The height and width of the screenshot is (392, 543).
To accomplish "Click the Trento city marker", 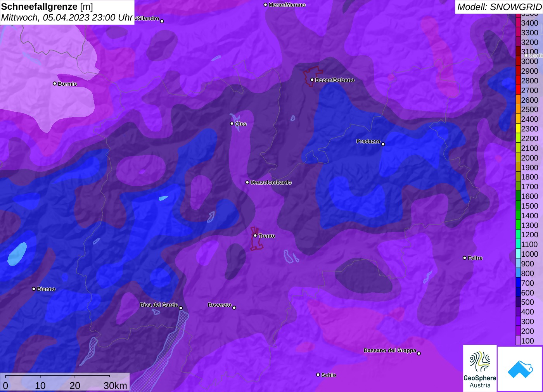I will click(255, 236).
